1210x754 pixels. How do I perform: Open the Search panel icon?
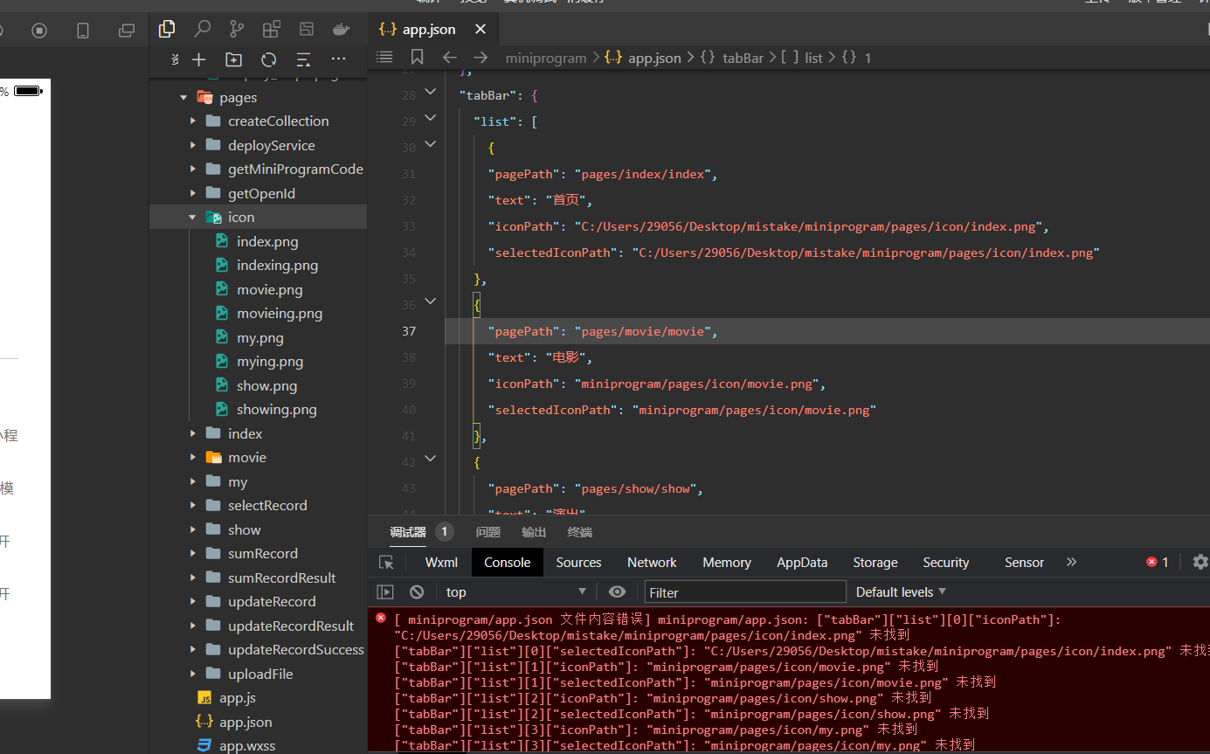(202, 30)
